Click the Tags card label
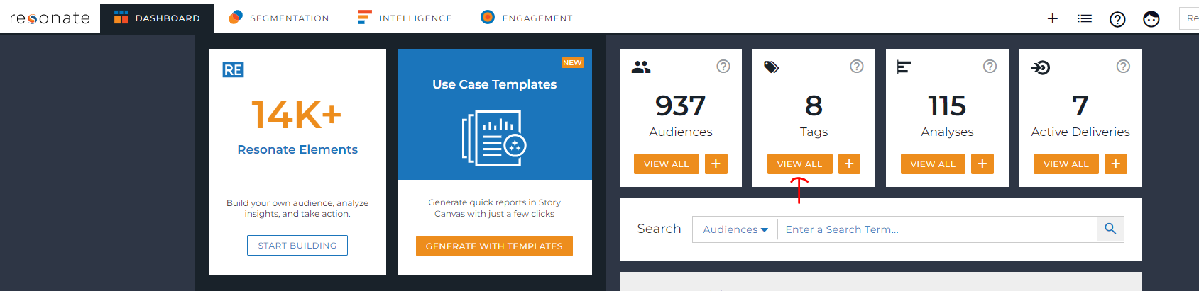 click(814, 132)
